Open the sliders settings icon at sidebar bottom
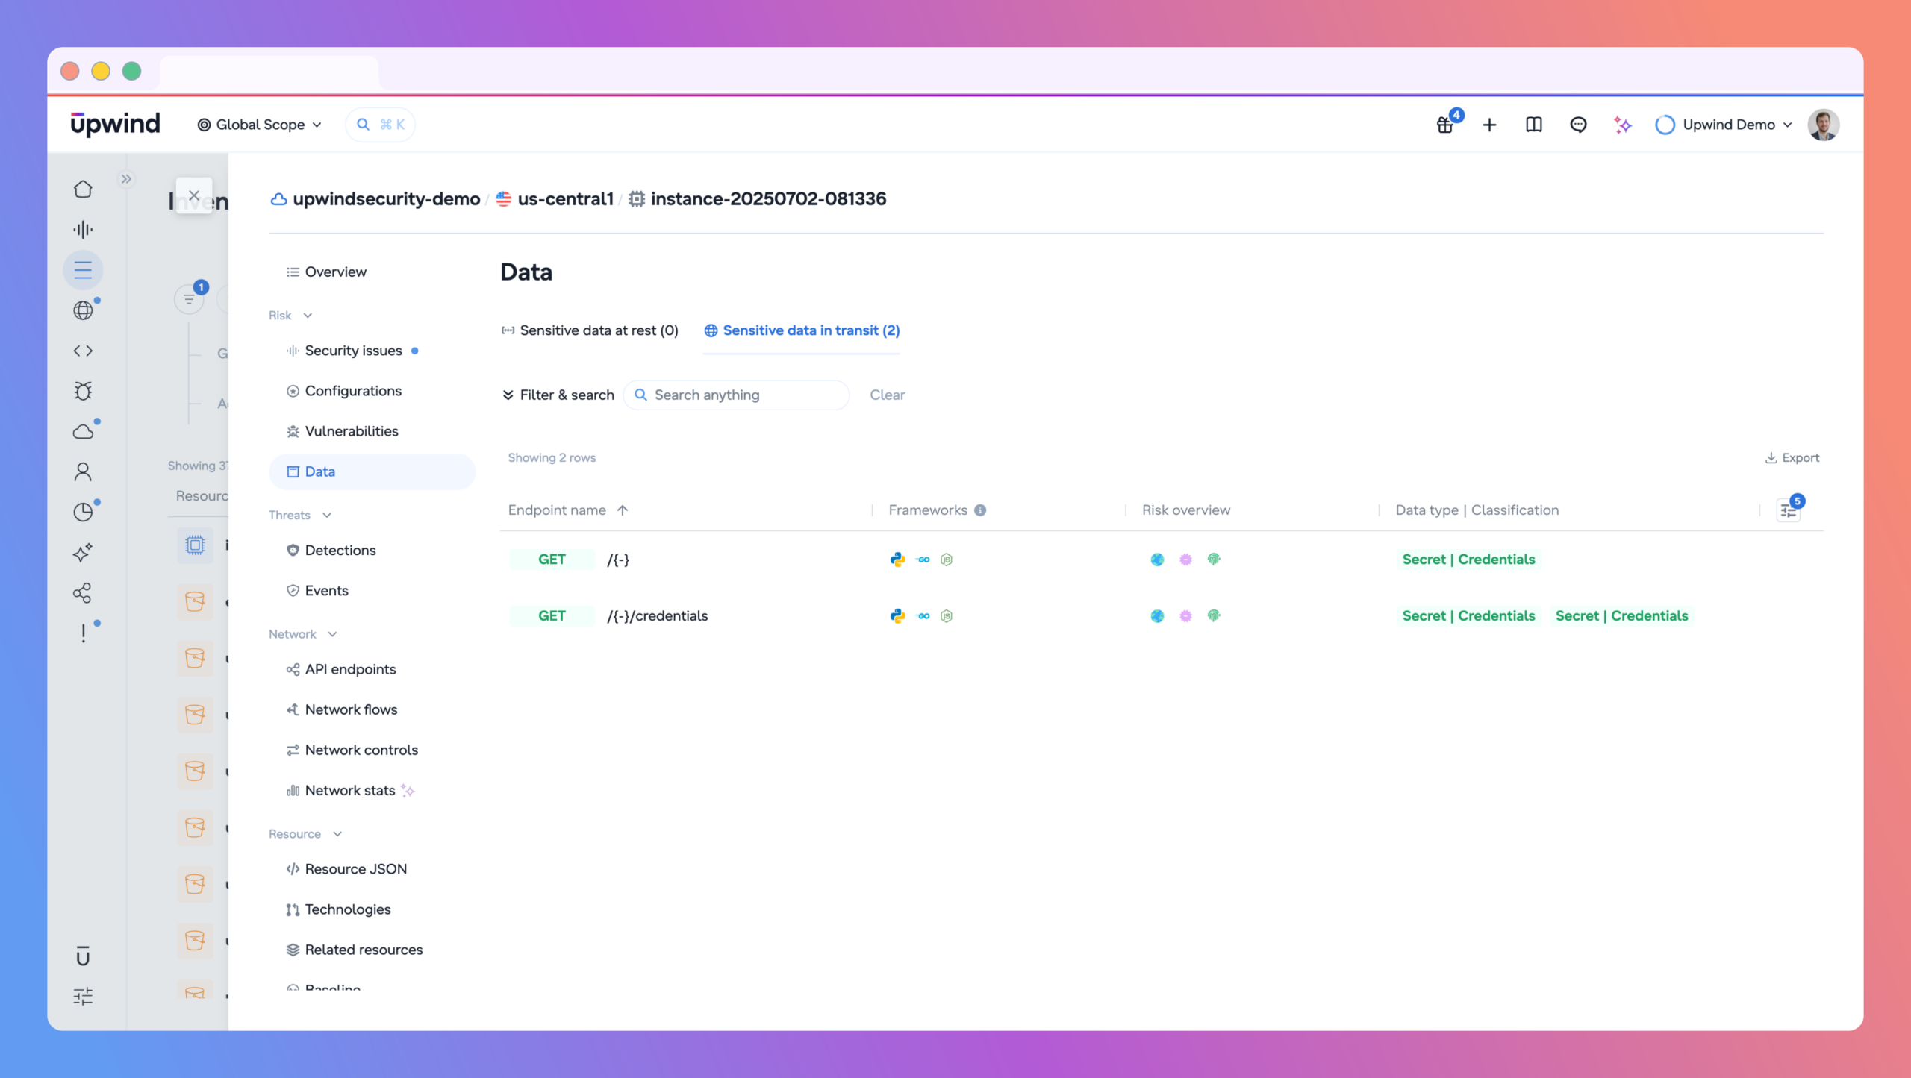The height and width of the screenshot is (1078, 1911). (x=83, y=996)
